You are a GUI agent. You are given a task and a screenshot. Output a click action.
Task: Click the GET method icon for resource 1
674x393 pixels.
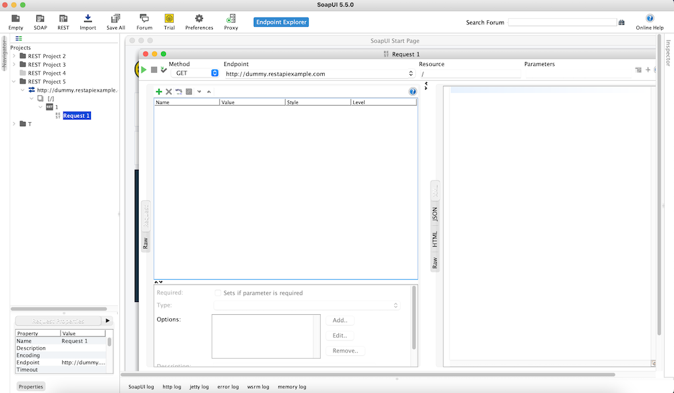point(49,107)
